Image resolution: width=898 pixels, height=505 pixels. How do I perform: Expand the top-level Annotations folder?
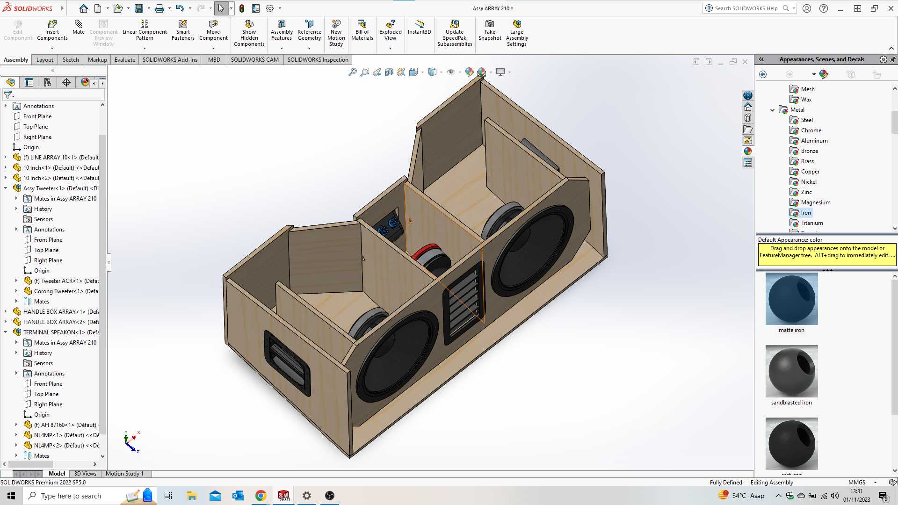pyautogui.click(x=6, y=106)
